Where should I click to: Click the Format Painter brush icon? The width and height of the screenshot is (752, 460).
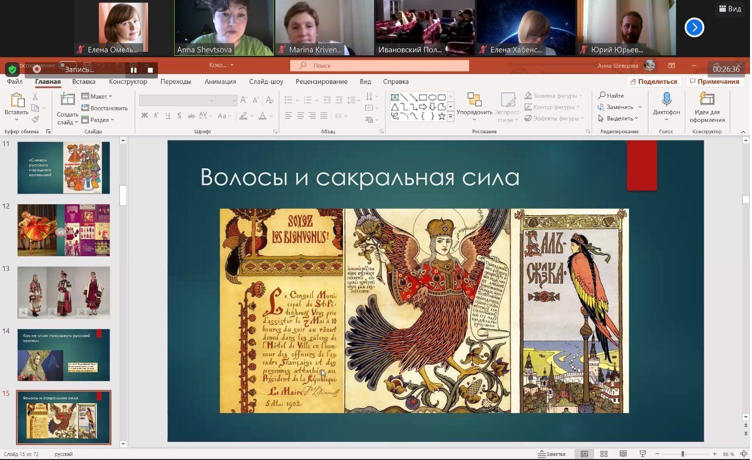[x=35, y=119]
